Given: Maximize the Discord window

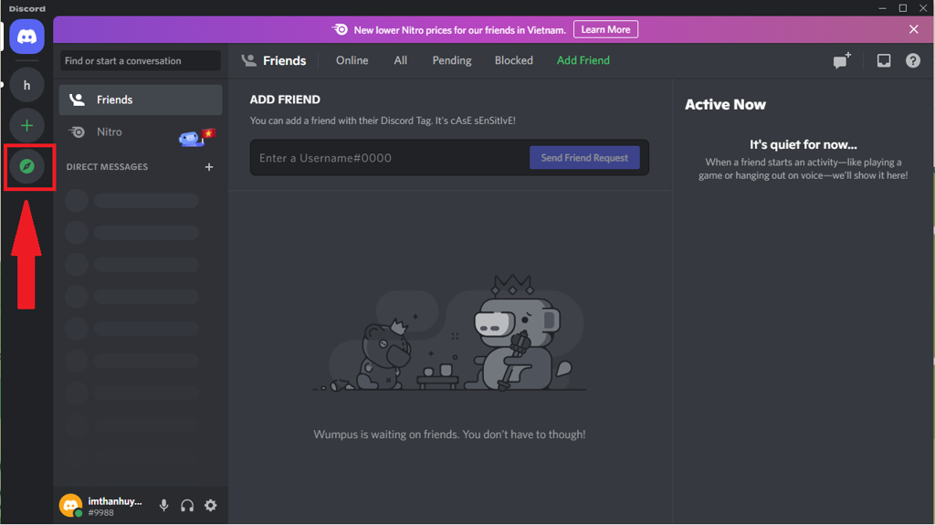Looking at the screenshot, I should 903,8.
